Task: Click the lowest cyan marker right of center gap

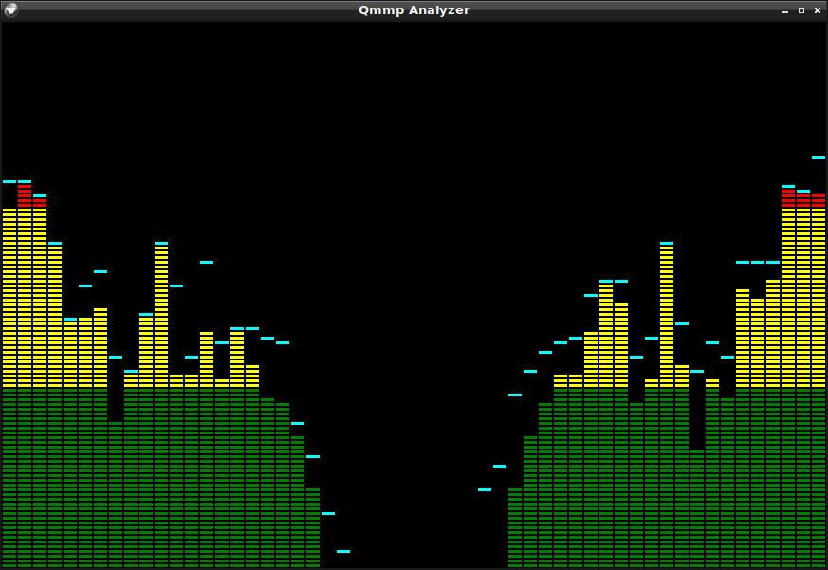Action: [485, 489]
